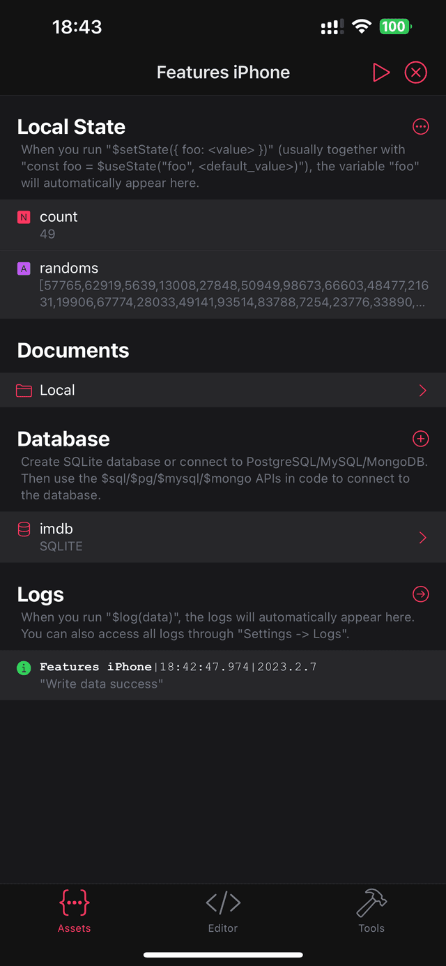Viewport: 446px width, 966px height.
Task: Open the randoms array state row
Action: [223, 285]
